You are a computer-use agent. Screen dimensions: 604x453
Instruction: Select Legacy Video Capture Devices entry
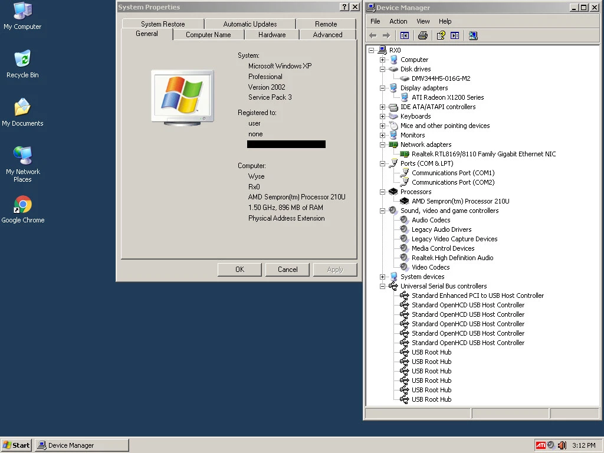pos(454,239)
